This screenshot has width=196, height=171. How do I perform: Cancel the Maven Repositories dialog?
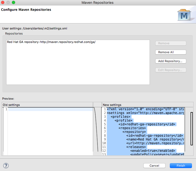coord(154,166)
